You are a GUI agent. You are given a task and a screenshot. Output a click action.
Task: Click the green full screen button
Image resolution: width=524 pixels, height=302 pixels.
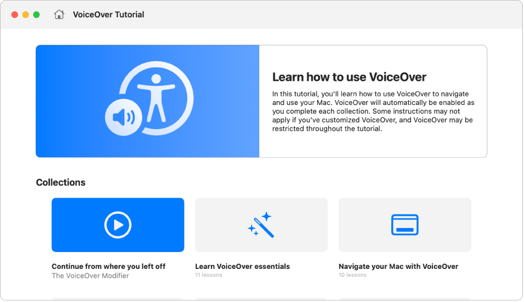click(x=37, y=15)
